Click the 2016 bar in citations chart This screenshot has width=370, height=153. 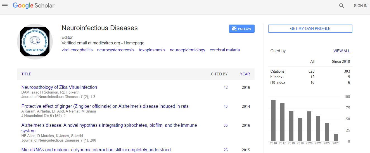273,121
